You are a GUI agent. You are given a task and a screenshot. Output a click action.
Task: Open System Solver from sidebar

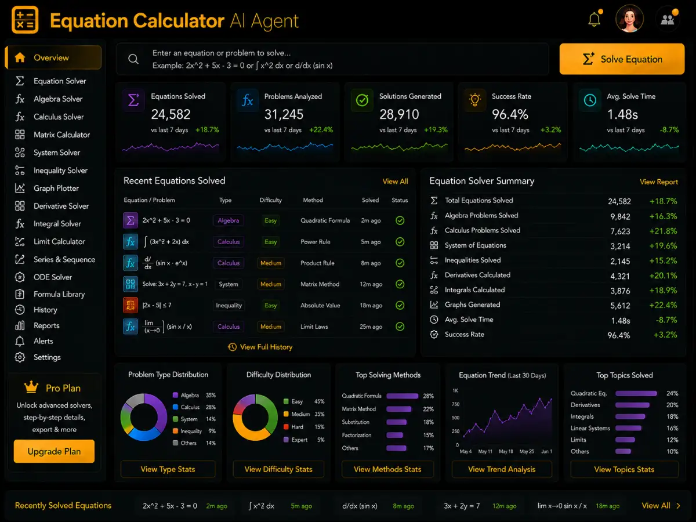click(x=53, y=153)
